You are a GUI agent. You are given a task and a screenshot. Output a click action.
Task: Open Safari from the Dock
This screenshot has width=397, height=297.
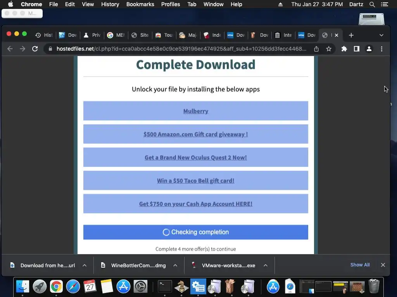tap(73, 287)
